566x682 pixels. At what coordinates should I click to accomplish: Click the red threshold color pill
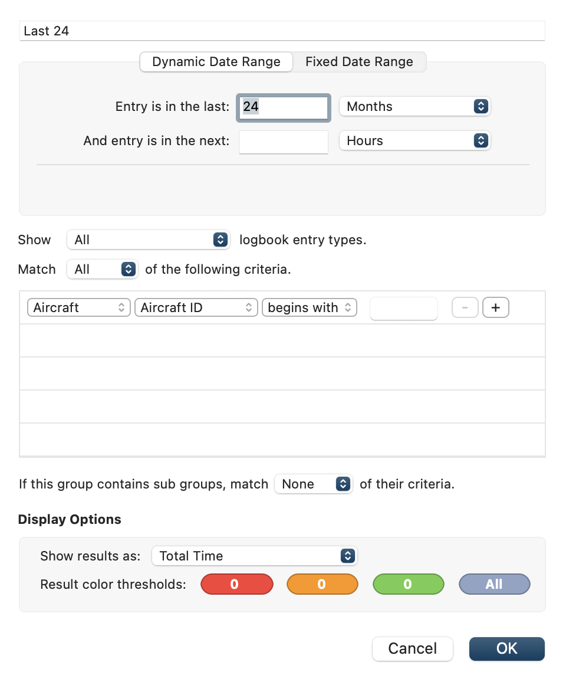(237, 584)
